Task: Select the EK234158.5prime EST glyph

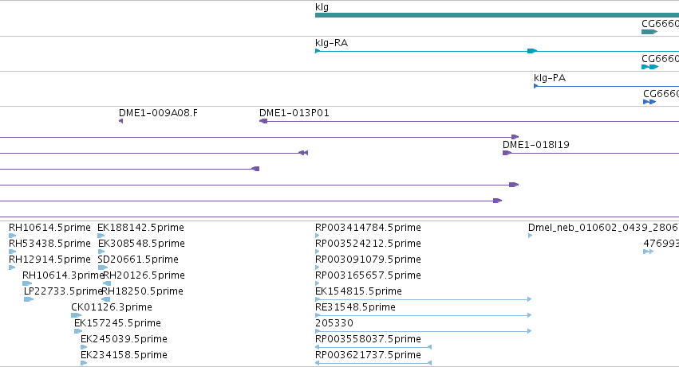Action: (x=84, y=363)
